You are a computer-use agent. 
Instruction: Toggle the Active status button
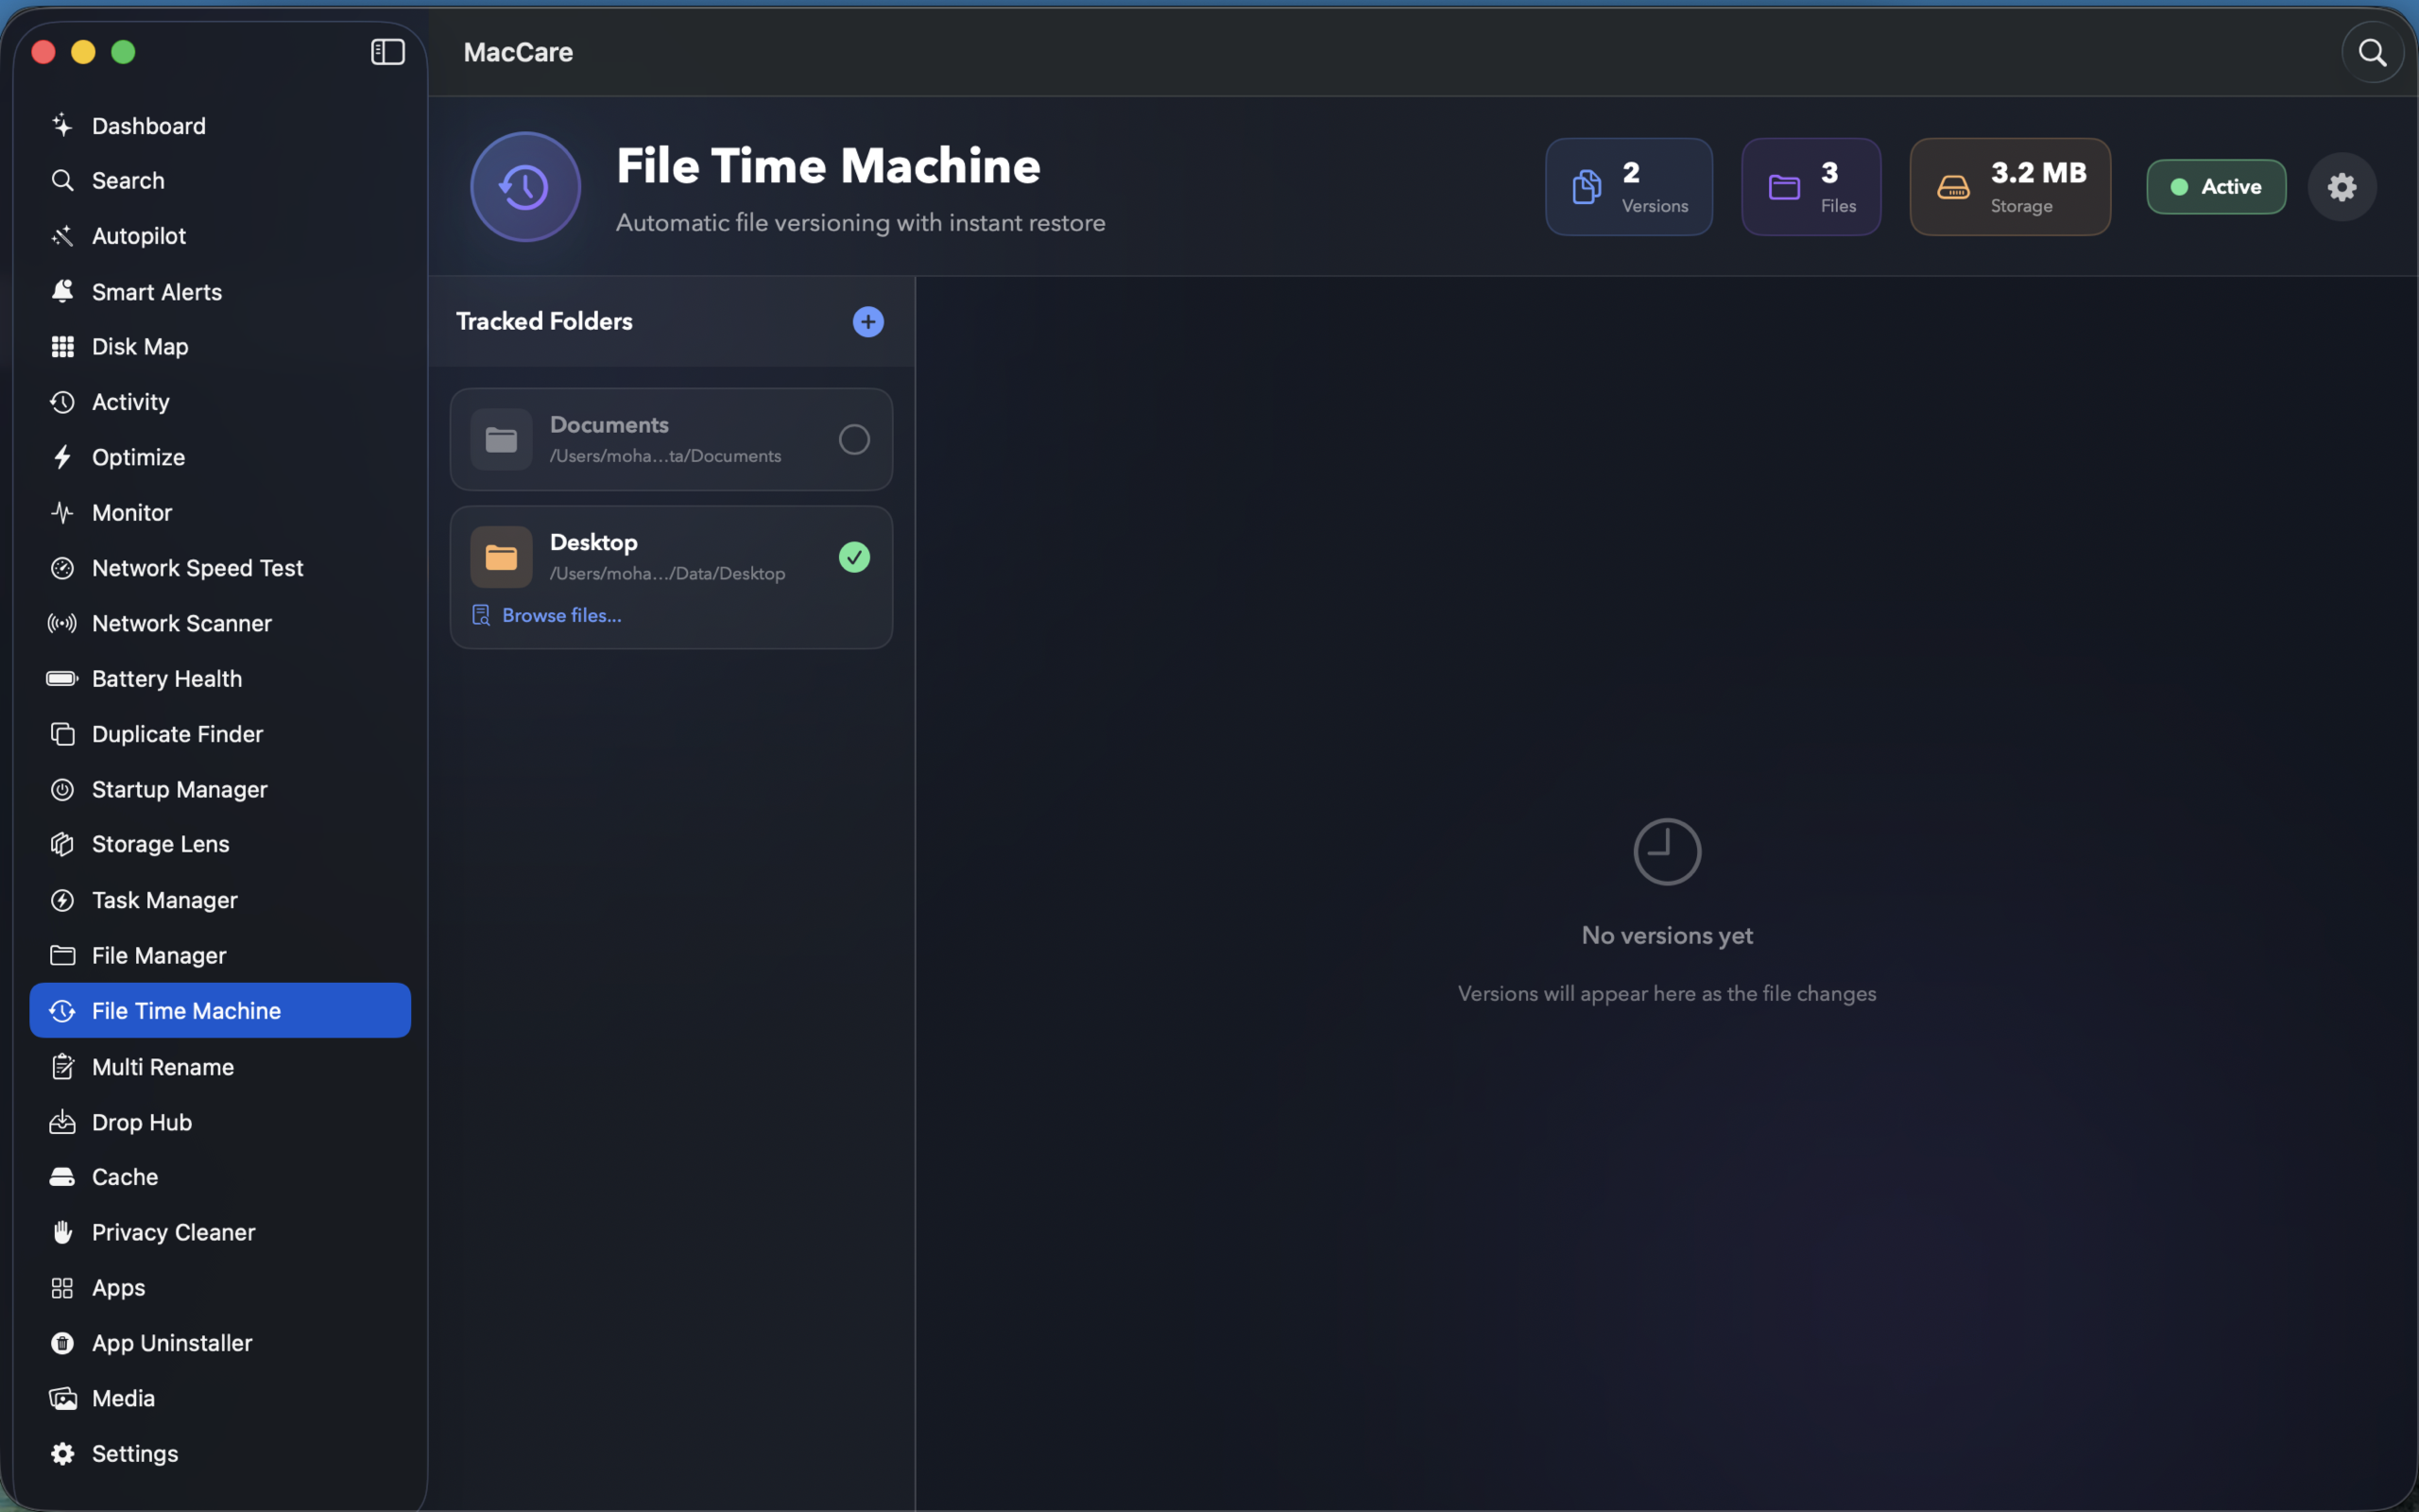pos(2215,187)
